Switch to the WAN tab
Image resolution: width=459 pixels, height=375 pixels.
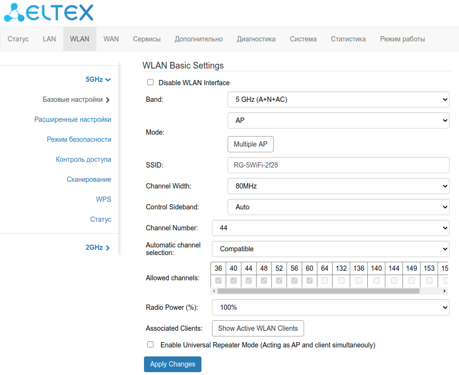click(111, 39)
